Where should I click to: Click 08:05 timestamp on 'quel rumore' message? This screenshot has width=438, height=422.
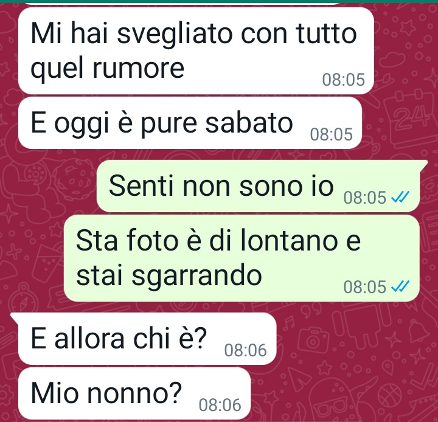tap(344, 80)
